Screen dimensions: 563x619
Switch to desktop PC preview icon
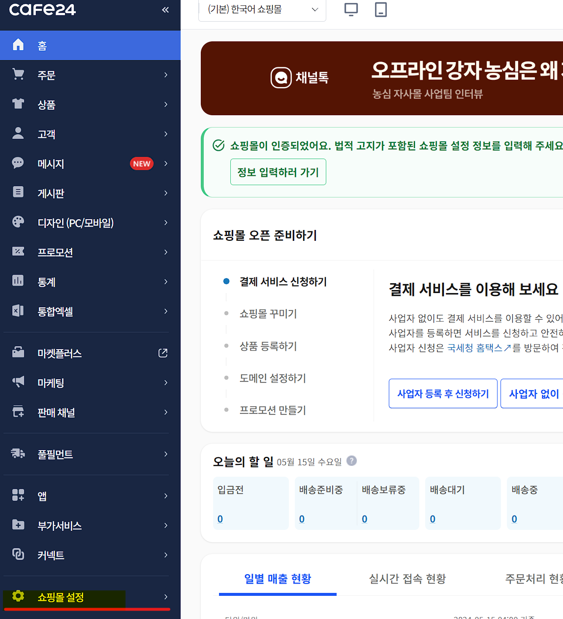coord(351,9)
